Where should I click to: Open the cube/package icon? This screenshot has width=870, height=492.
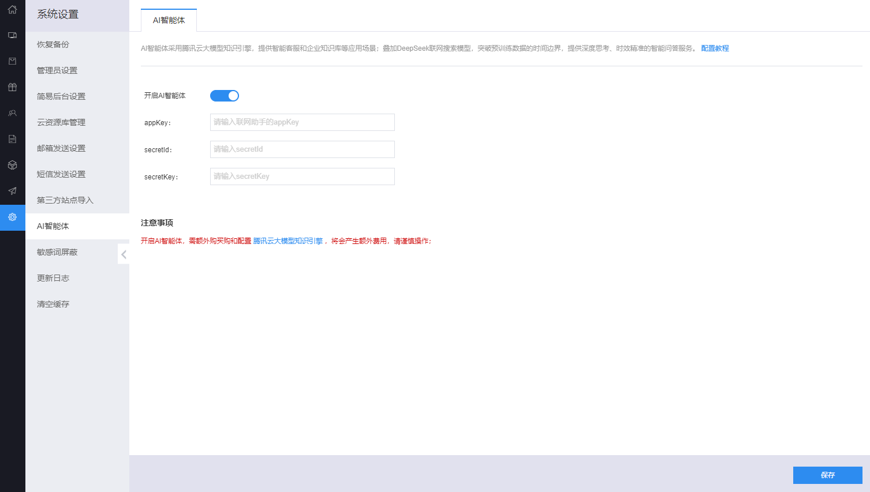[12, 165]
